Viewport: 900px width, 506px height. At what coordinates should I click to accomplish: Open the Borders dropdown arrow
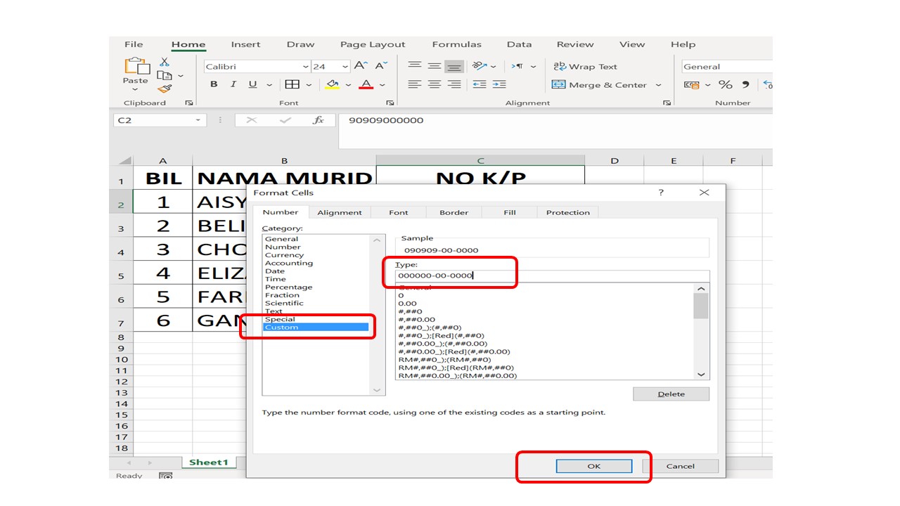pyautogui.click(x=307, y=84)
